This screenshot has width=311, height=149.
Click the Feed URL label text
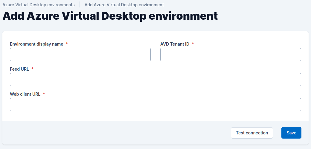[19, 69]
